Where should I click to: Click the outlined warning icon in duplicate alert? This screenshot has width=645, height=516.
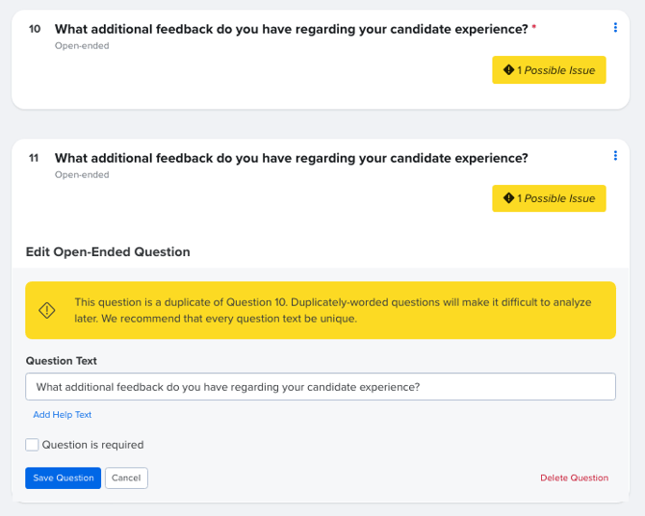[x=47, y=310]
